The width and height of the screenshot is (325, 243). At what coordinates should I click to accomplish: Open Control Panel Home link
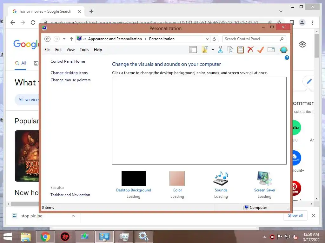68,61
